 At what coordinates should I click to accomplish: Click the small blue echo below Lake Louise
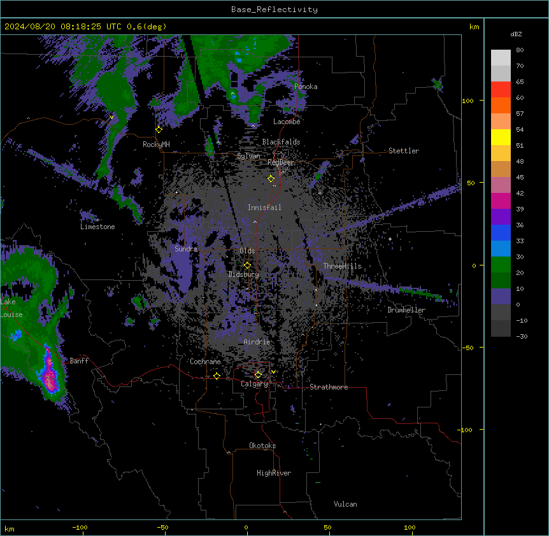click(x=16, y=335)
